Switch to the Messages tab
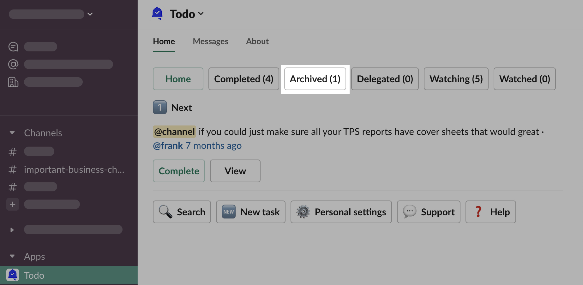 210,41
